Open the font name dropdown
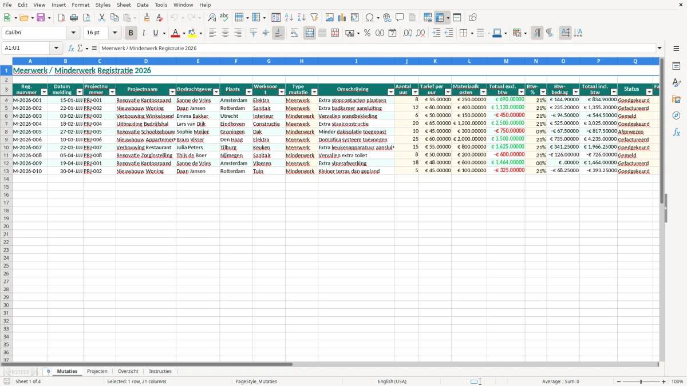Viewport: 687px width, 386px height. click(73, 33)
